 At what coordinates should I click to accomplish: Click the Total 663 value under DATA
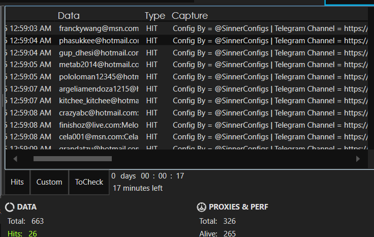pyautogui.click(x=37, y=221)
